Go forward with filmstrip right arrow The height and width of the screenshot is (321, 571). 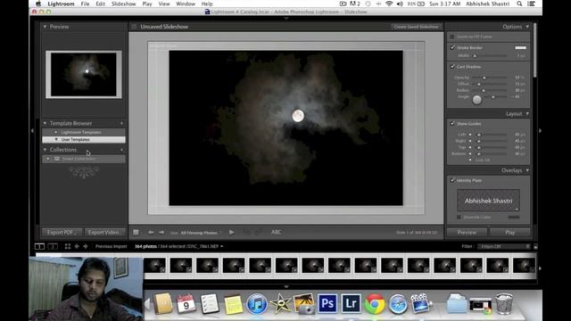tap(86, 246)
